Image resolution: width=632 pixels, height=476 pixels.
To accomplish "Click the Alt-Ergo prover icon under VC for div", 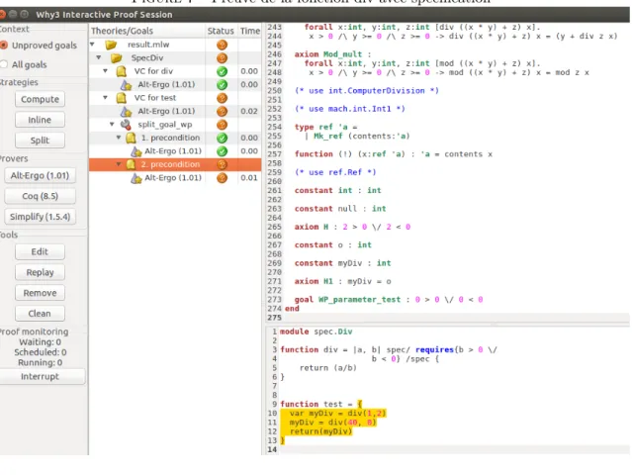I will click(126, 85).
